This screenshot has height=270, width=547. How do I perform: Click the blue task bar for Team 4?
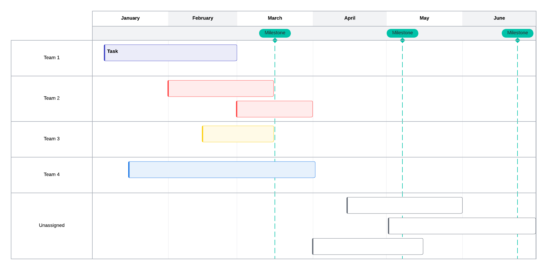[x=222, y=170]
